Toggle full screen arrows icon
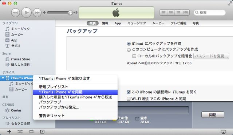The width and height of the screenshot is (233, 135). click(x=229, y=4)
